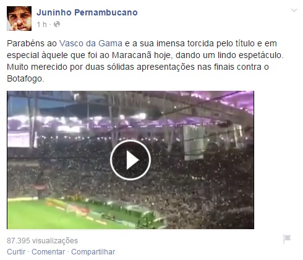Click the word 'Botafogo.' ending the post
The height and width of the screenshot is (260, 303).
[25, 78]
